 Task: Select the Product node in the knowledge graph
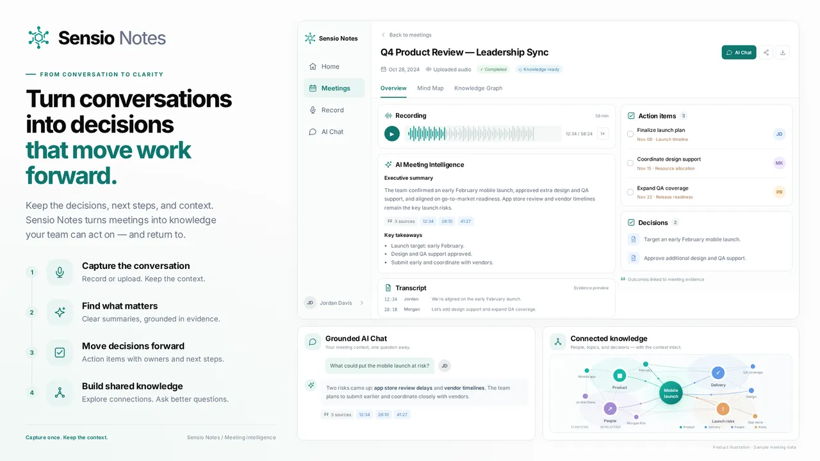[619, 376]
